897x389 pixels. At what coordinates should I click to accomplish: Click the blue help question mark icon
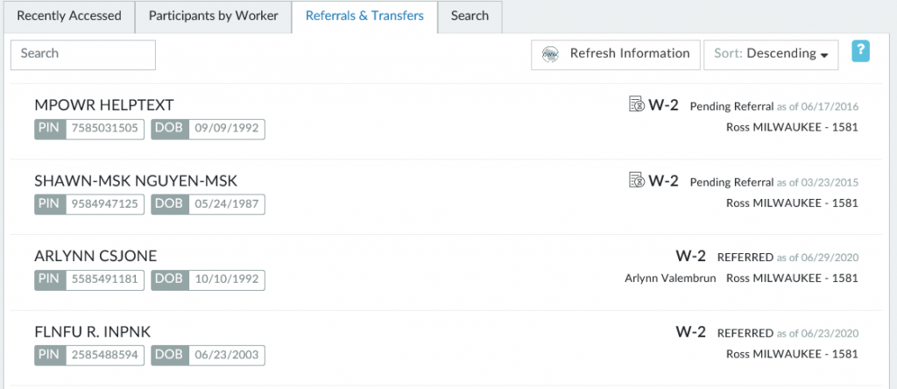[860, 52]
